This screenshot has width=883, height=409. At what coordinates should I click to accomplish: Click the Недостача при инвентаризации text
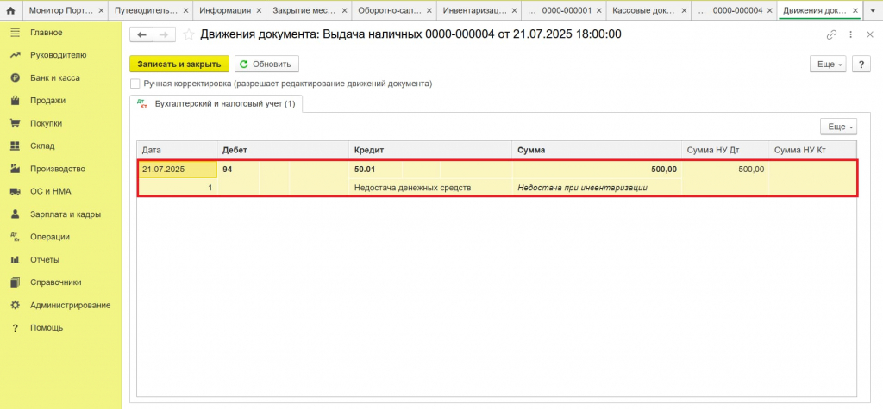pyautogui.click(x=582, y=188)
